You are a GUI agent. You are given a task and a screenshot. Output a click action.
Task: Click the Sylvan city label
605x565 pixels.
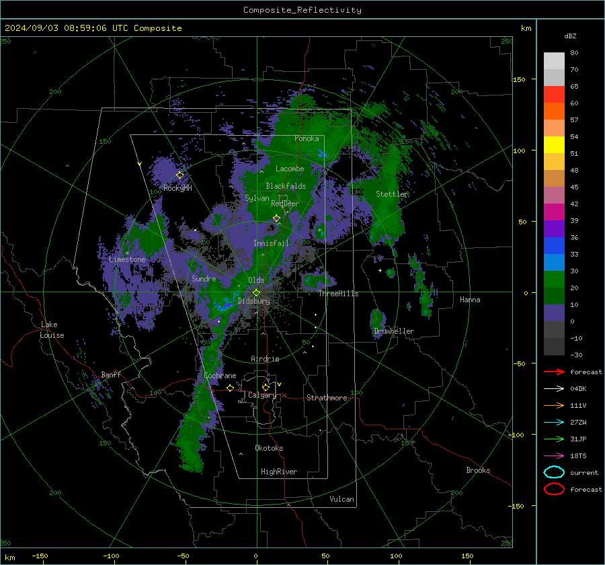257,198
